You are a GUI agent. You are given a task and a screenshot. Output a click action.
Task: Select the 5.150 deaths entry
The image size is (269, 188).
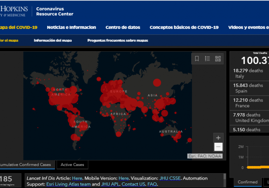coord(249,129)
